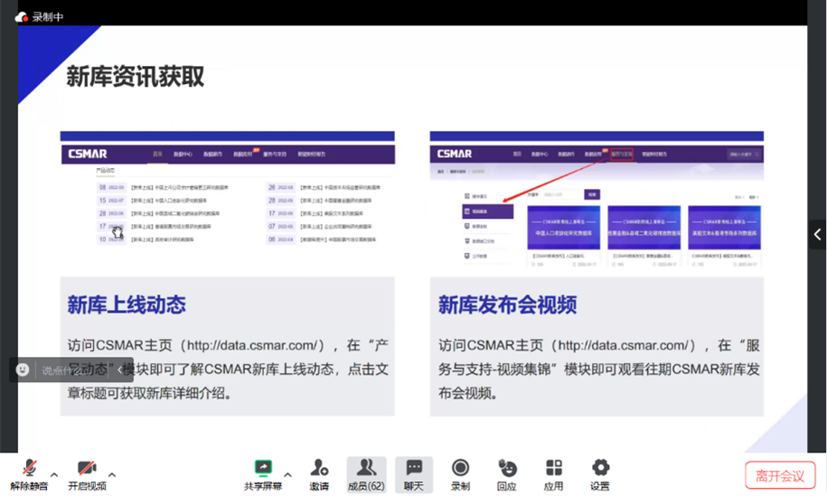The image size is (827, 496).
Task: Expand audio options arrow beside 解除静音
Action: (x=54, y=474)
